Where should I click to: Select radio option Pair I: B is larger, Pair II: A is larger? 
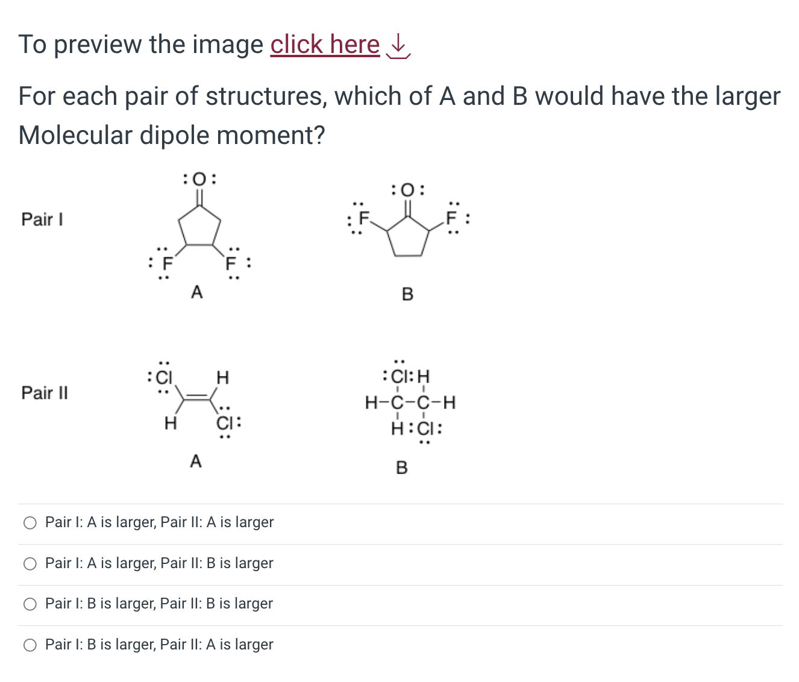pyautogui.click(x=30, y=645)
